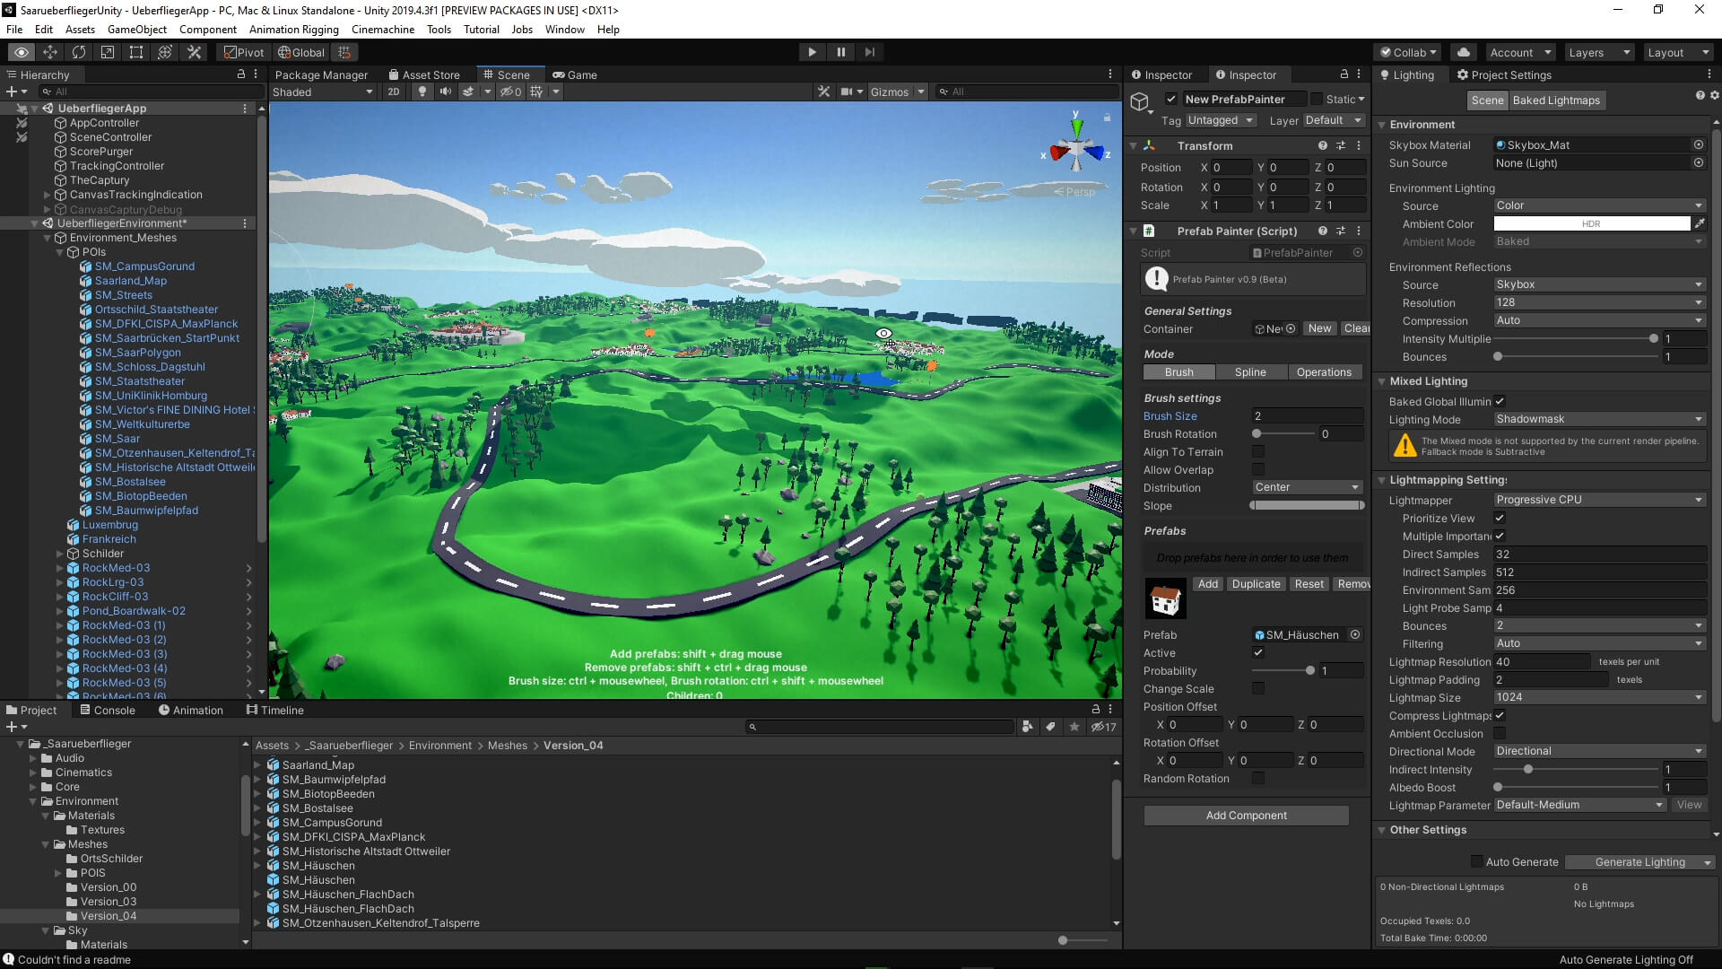The height and width of the screenshot is (969, 1722).
Task: Enable Align To Terrain
Action: click(x=1257, y=451)
